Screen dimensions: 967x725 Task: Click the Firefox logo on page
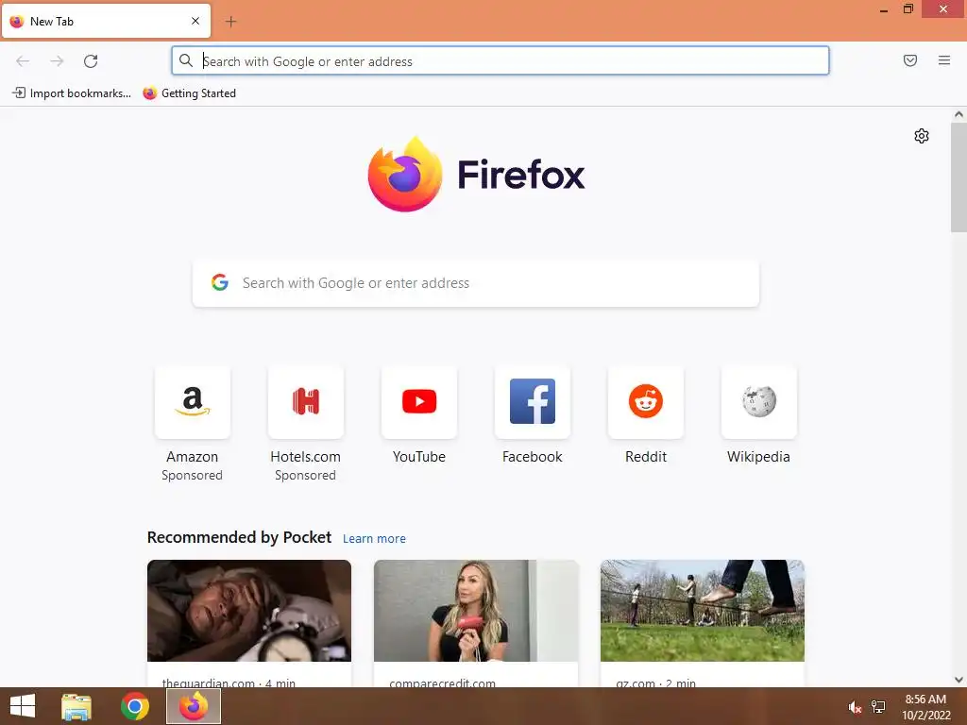[476, 175]
